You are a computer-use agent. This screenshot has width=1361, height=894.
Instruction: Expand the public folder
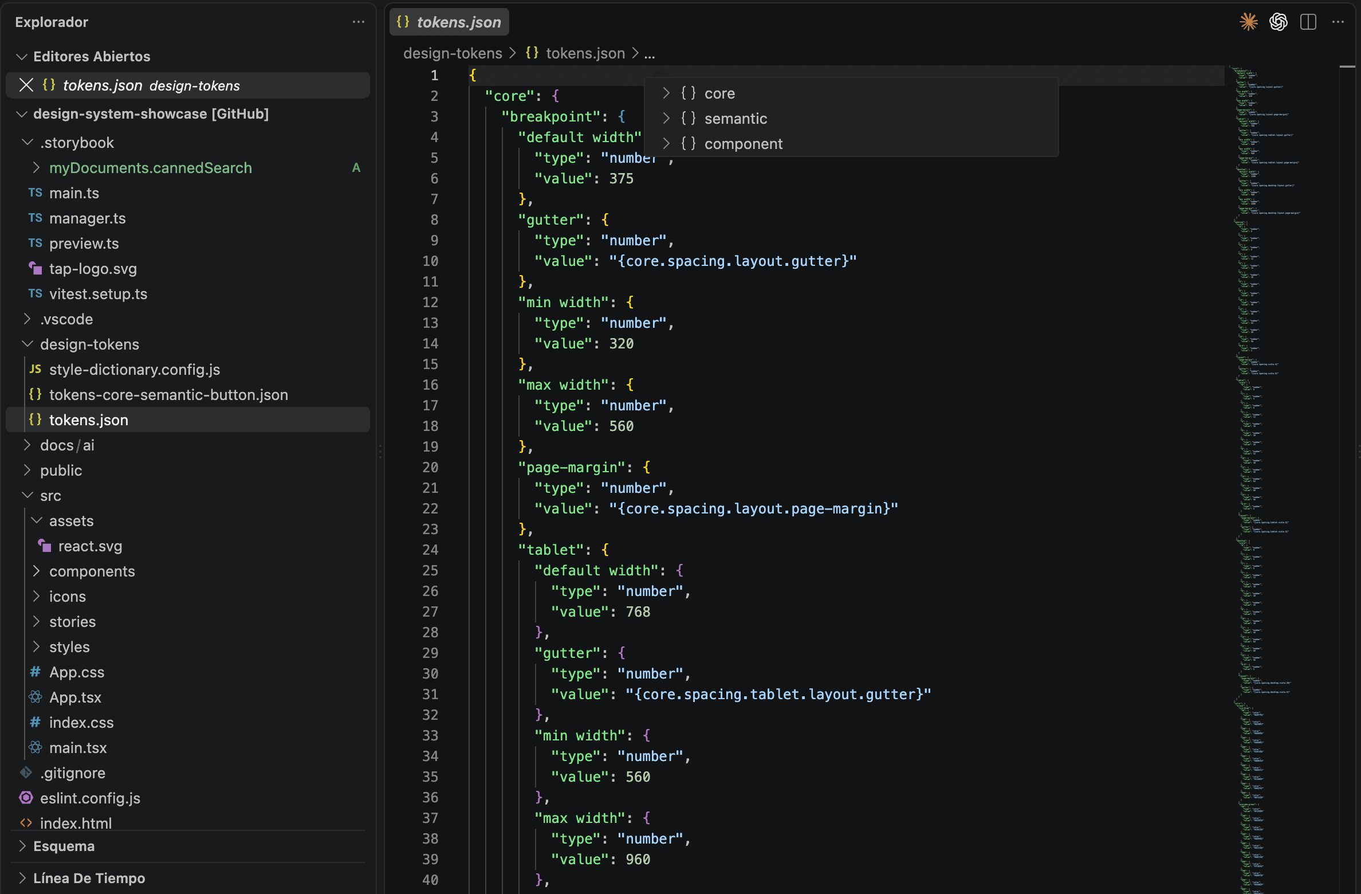tap(27, 470)
